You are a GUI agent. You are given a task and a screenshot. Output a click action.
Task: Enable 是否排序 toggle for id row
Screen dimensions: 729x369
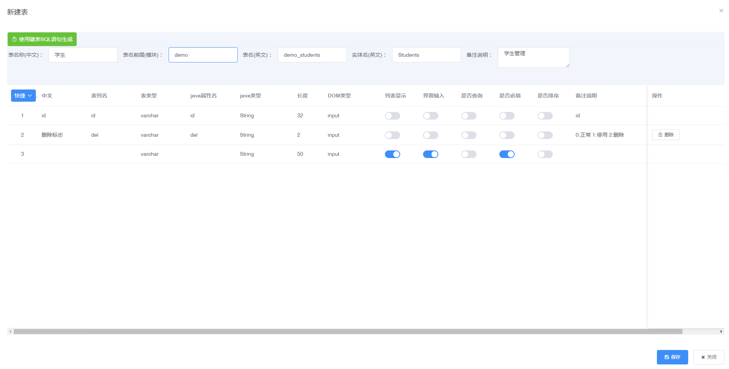pos(545,116)
